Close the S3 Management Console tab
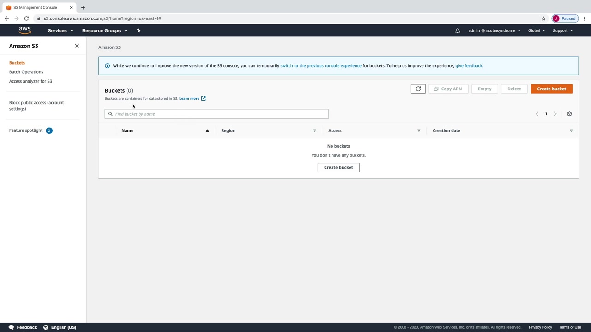 71,7
